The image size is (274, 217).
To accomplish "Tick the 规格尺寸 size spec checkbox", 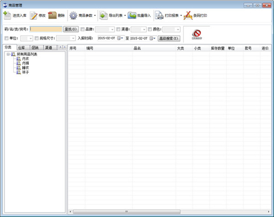I will coord(37,38).
